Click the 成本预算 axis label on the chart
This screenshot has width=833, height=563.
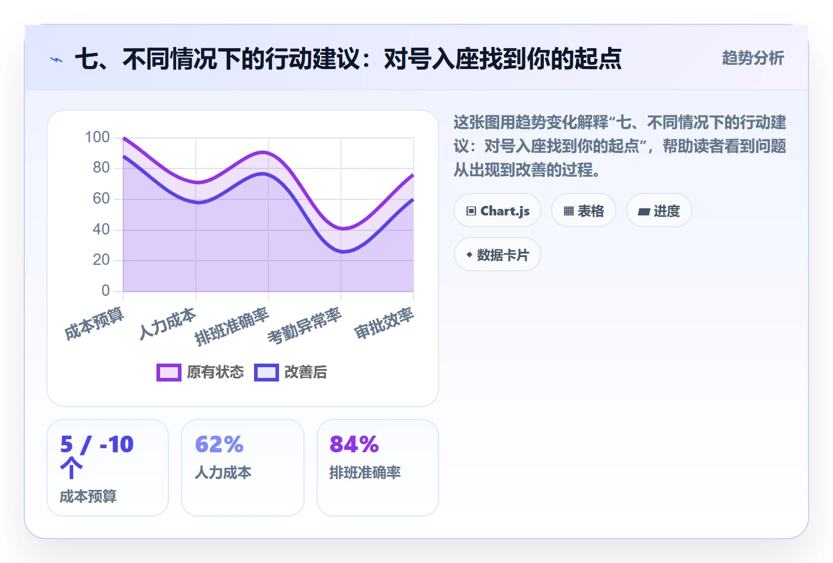94,323
